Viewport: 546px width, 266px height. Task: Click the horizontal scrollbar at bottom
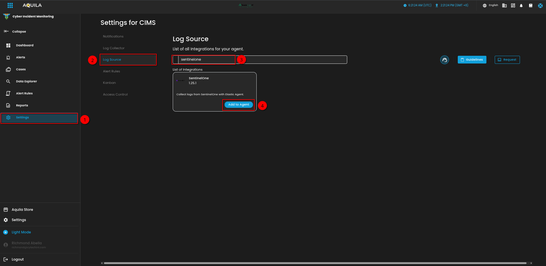pos(315,263)
